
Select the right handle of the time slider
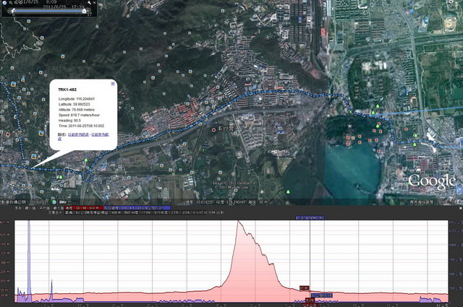point(84,11)
